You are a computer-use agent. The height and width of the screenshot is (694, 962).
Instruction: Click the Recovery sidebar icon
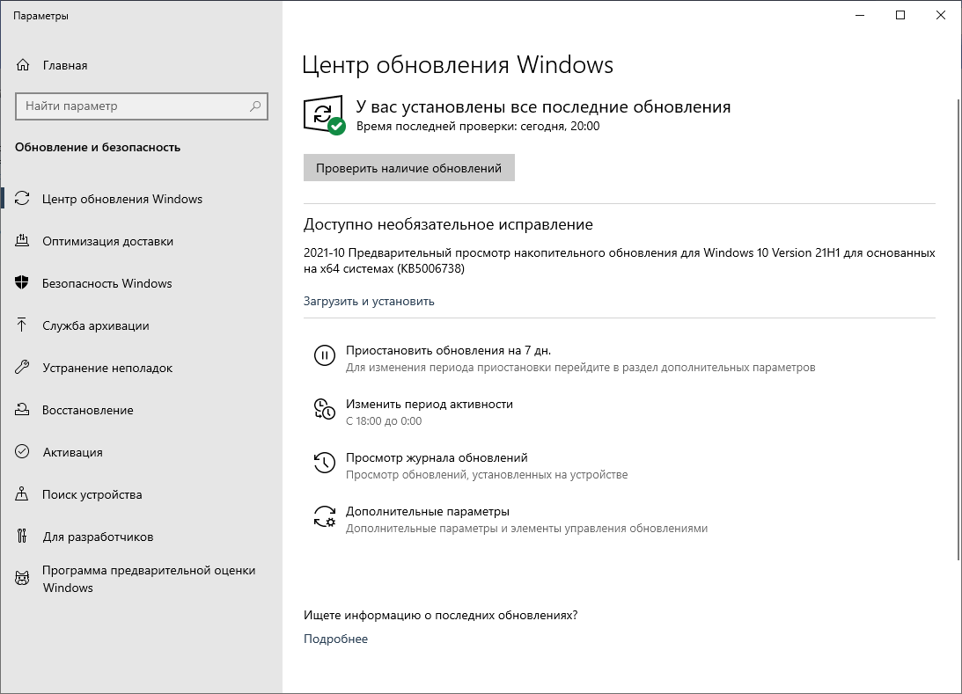pos(23,410)
